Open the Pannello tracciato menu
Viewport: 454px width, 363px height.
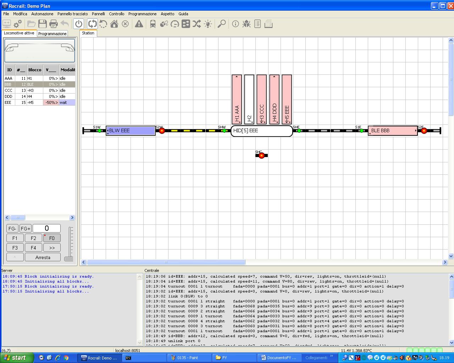(x=73, y=14)
